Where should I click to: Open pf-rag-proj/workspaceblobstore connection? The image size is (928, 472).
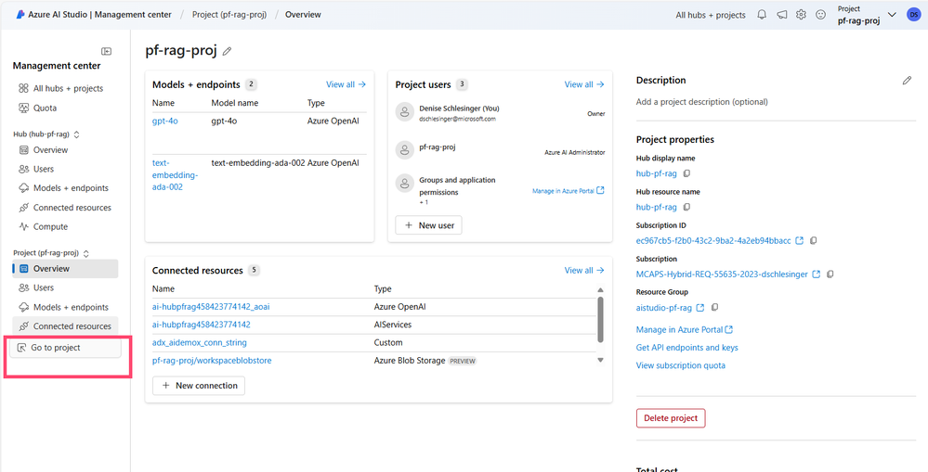click(x=212, y=360)
